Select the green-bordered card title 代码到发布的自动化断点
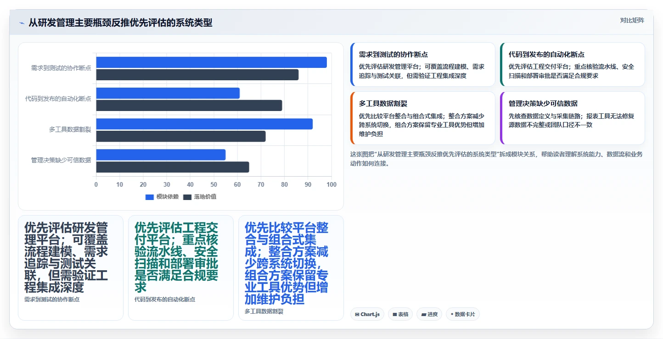Screen dimensions: 663x339 pos(546,54)
